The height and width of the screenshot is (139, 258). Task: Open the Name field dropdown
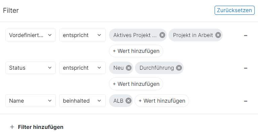click(31, 101)
